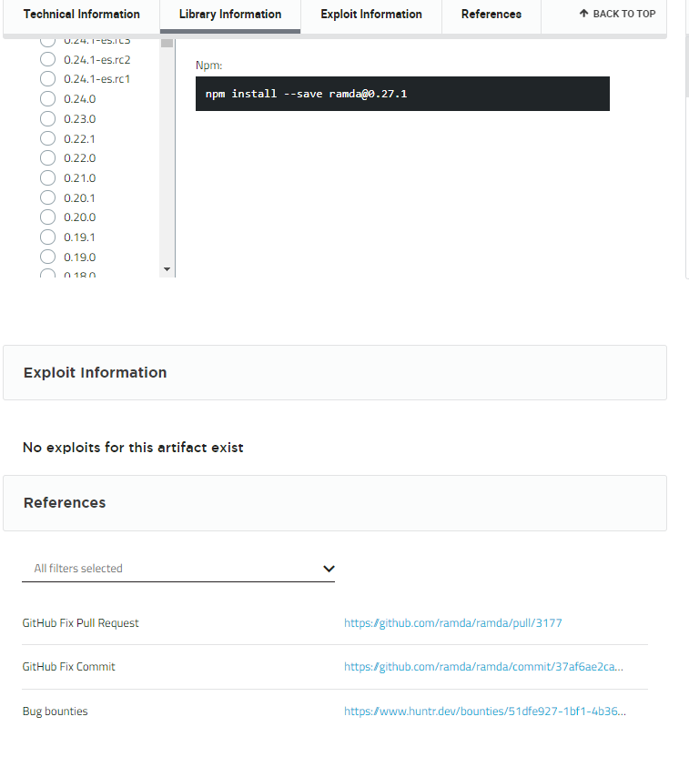Click the BACK TO TOP link

[x=618, y=14]
